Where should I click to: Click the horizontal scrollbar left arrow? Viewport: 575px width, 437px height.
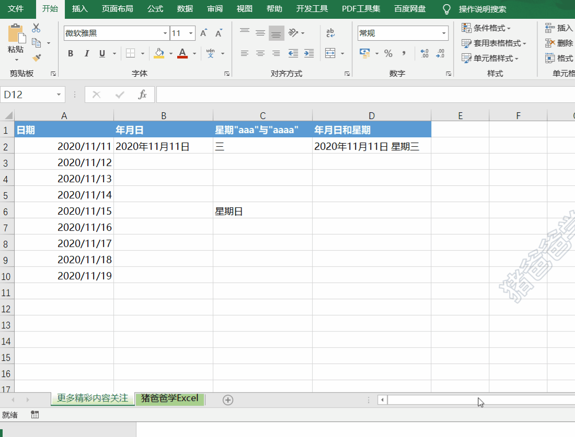pos(383,399)
